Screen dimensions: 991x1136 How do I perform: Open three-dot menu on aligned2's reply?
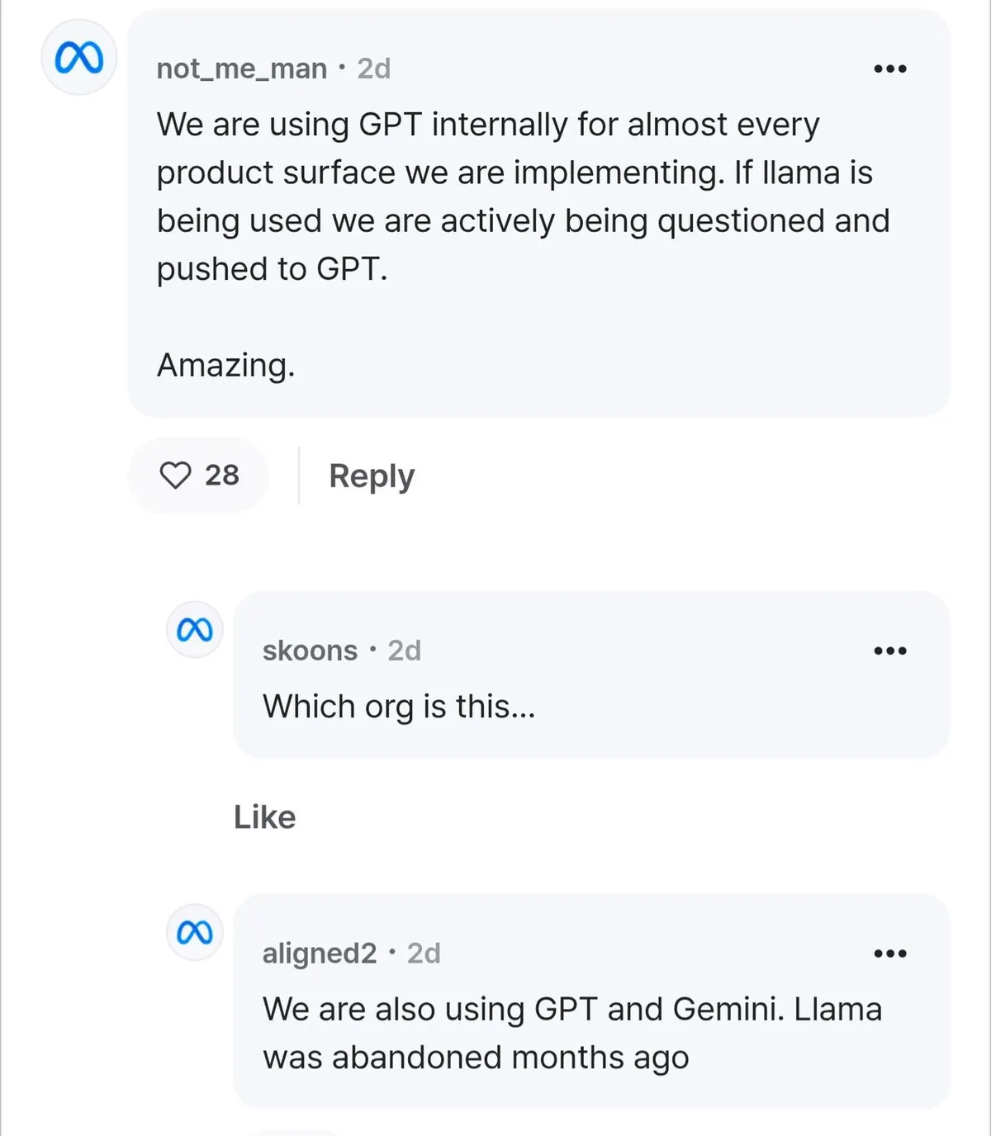pyautogui.click(x=889, y=954)
